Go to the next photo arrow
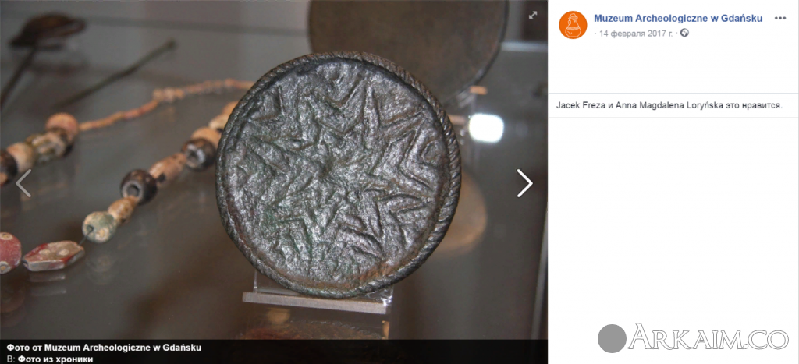The image size is (799, 364). point(524,183)
